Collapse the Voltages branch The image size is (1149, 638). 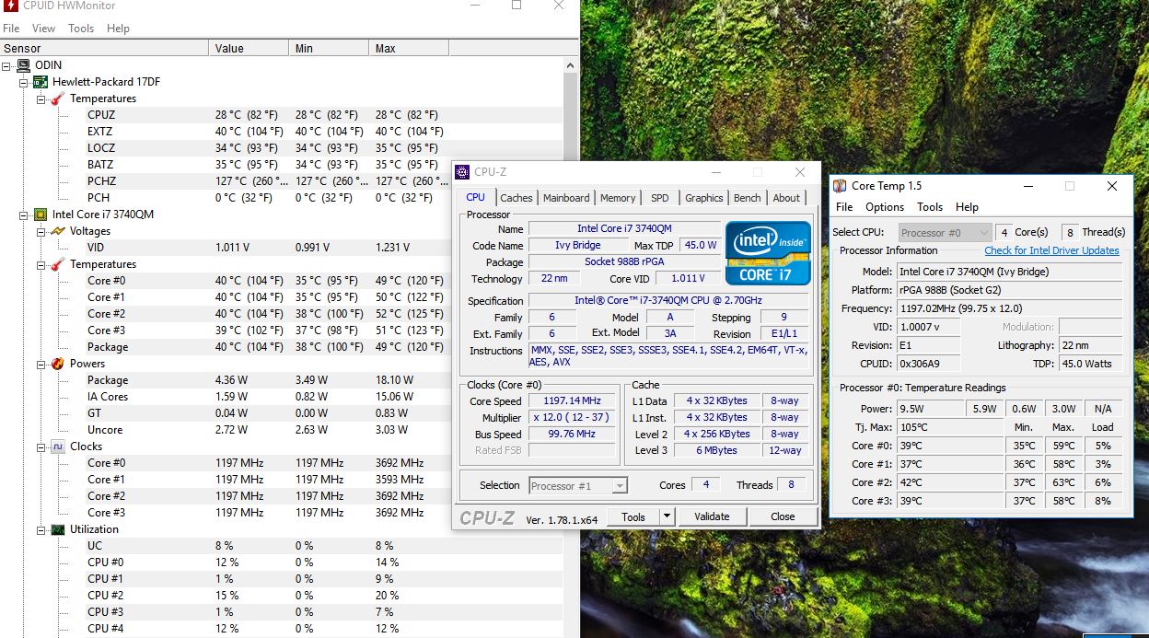(x=41, y=231)
